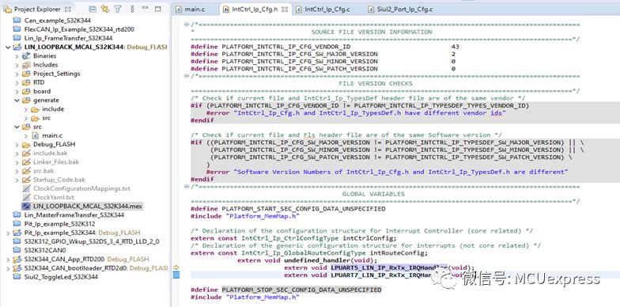The width and height of the screenshot is (620, 307).
Task: Select the Lin_MasterFrameTransfer_S32K344 project
Action: point(74,215)
